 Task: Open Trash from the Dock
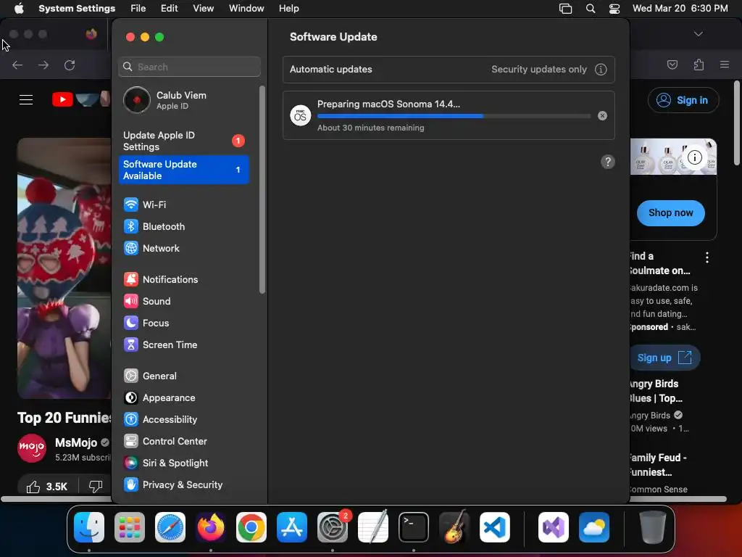653,527
